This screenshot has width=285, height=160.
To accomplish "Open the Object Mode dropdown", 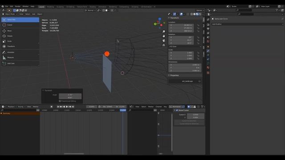I will (x=10, y=14).
